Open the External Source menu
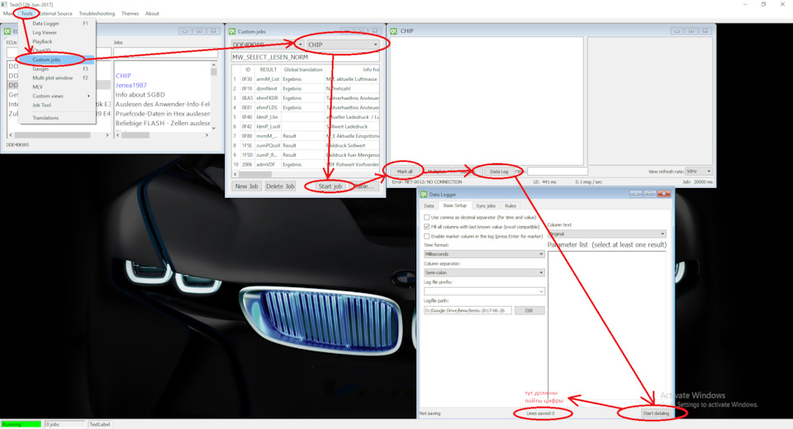Viewport: 793px width, 429px height. [x=55, y=14]
